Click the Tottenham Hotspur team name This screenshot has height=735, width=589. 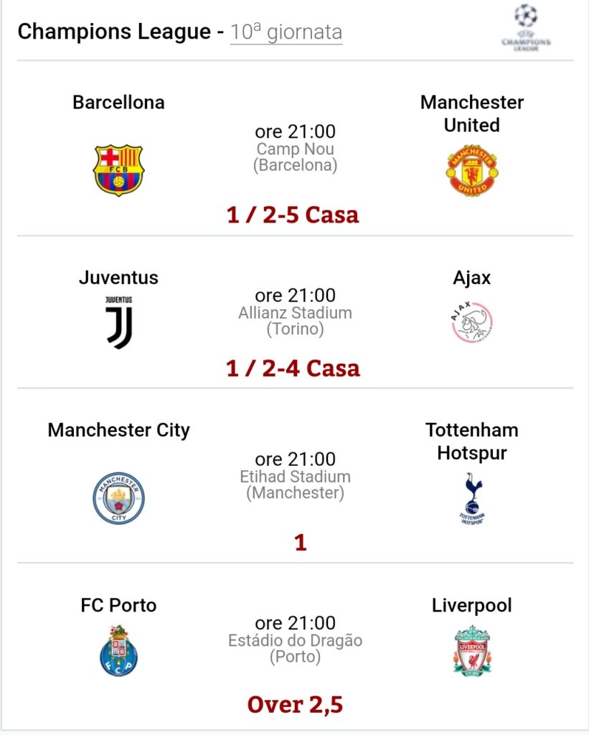pos(472,441)
